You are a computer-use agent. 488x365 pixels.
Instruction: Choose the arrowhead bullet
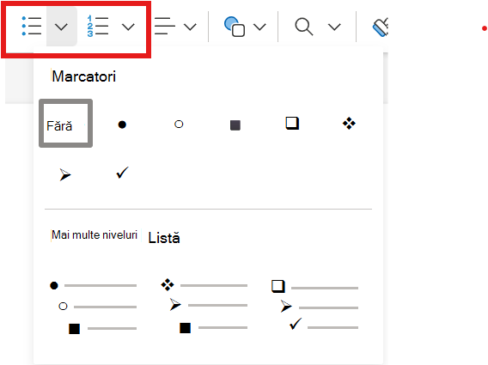(65, 175)
